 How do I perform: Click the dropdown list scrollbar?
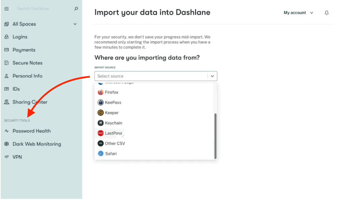215,136
